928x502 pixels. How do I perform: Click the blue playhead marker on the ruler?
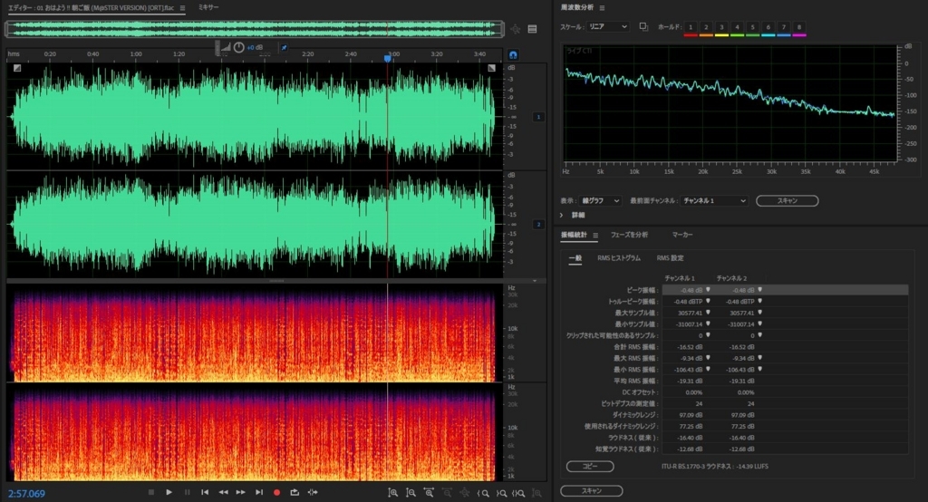(387, 58)
